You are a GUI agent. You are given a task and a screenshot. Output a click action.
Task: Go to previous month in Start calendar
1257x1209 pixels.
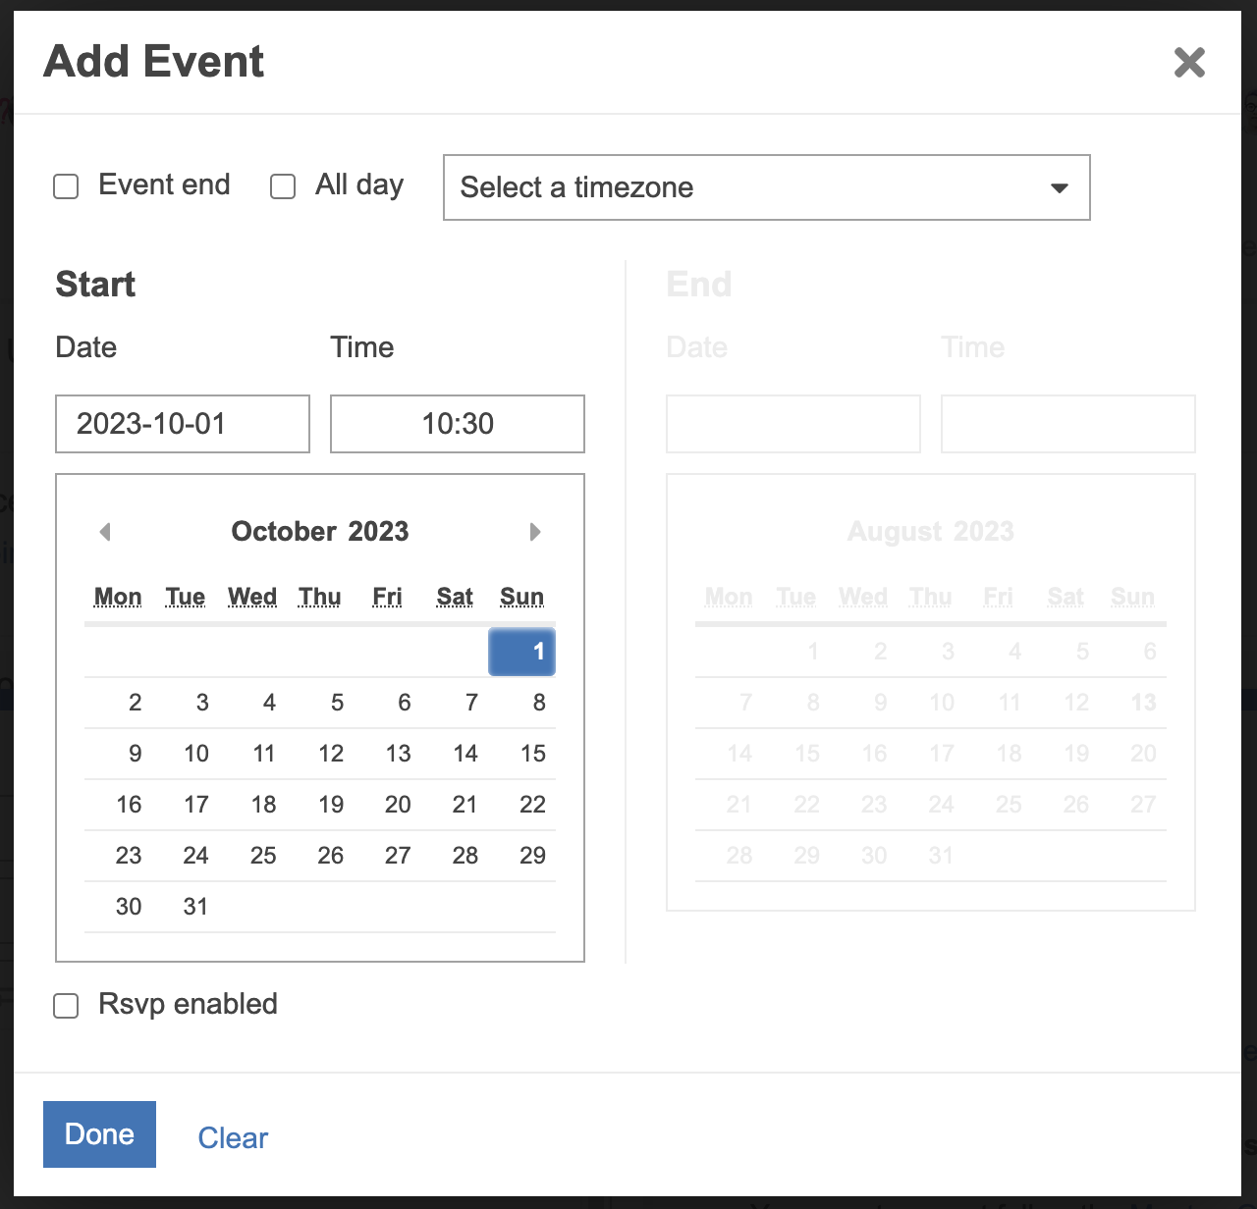tap(105, 532)
